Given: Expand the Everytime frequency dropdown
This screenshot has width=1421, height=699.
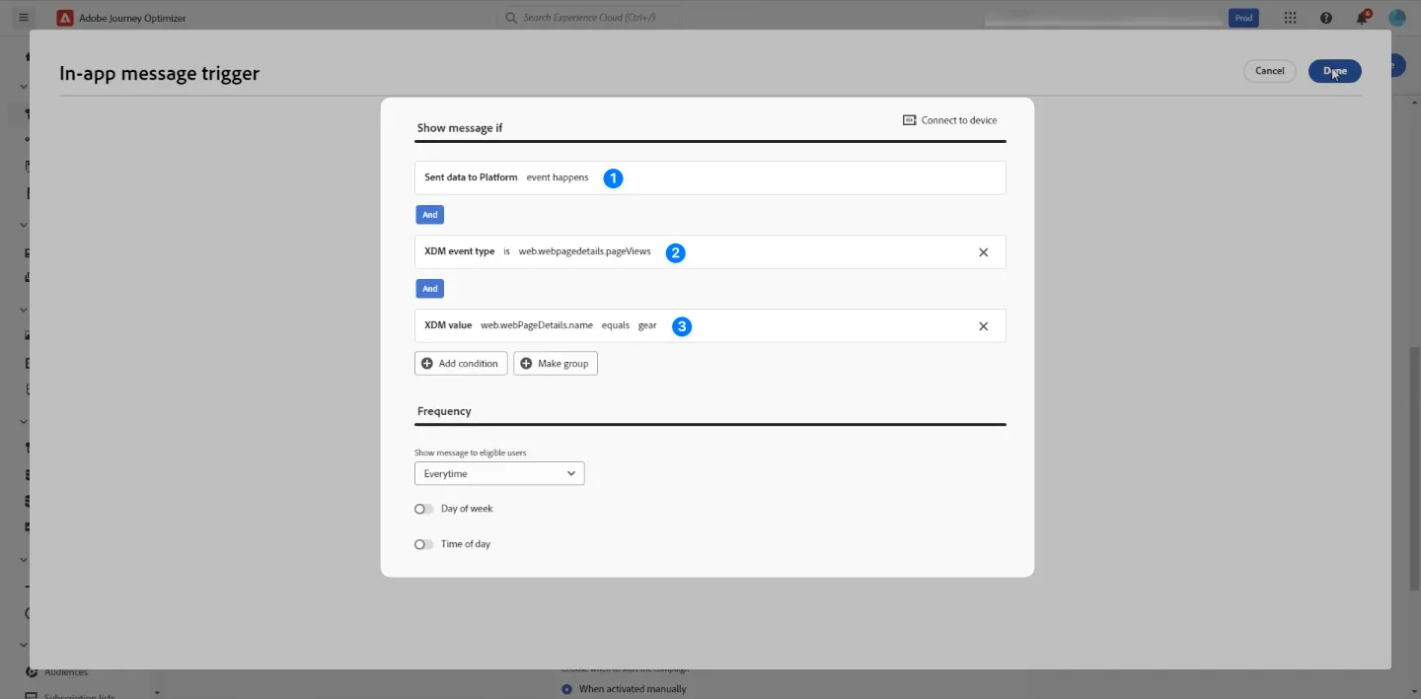Looking at the screenshot, I should [499, 474].
